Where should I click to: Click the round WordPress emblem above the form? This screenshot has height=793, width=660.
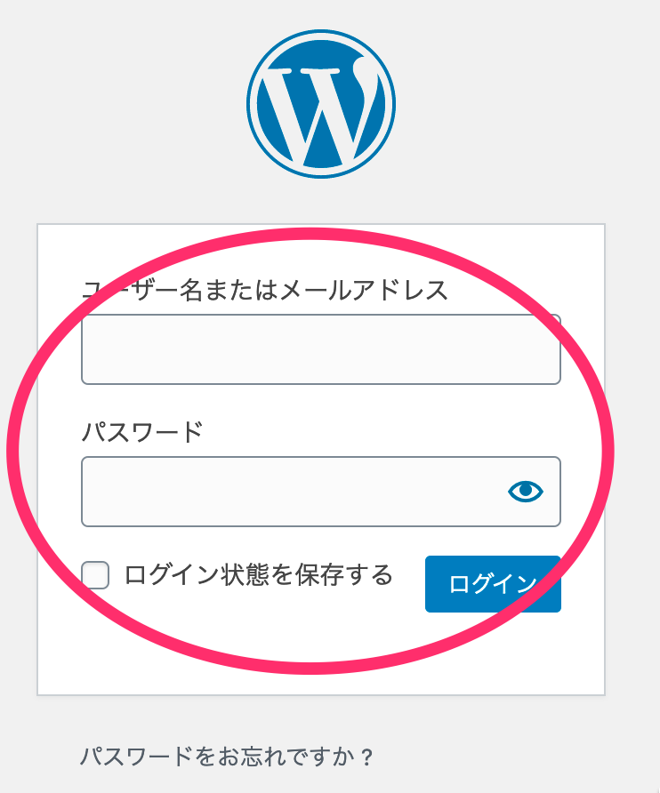coord(321,104)
